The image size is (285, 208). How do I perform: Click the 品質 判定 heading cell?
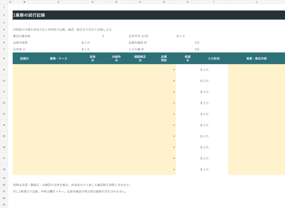tap(164, 58)
